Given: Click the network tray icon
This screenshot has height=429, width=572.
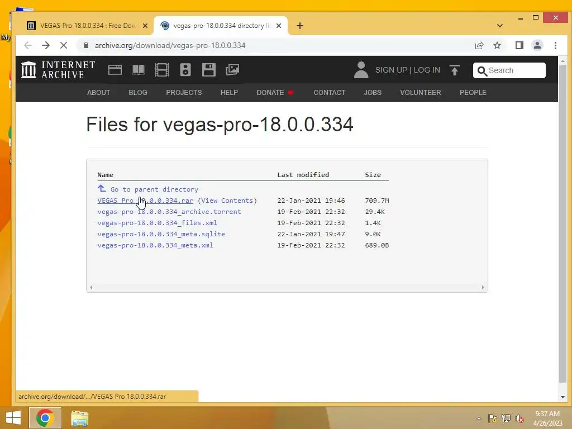Looking at the screenshot, I should tap(506, 418).
